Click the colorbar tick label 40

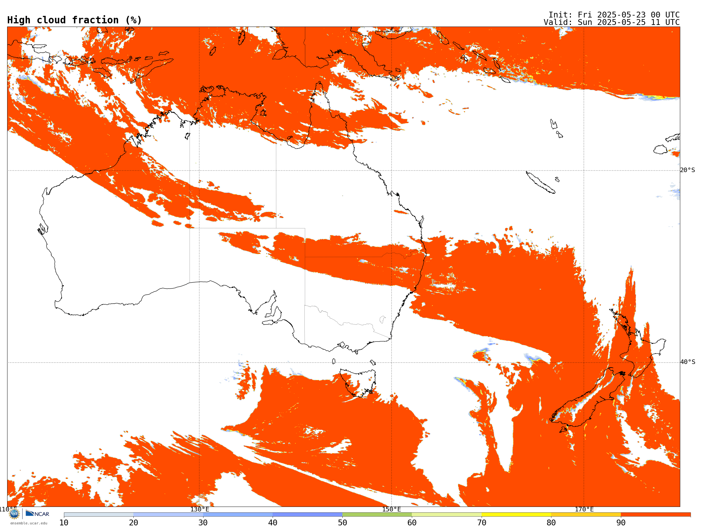[x=273, y=523]
